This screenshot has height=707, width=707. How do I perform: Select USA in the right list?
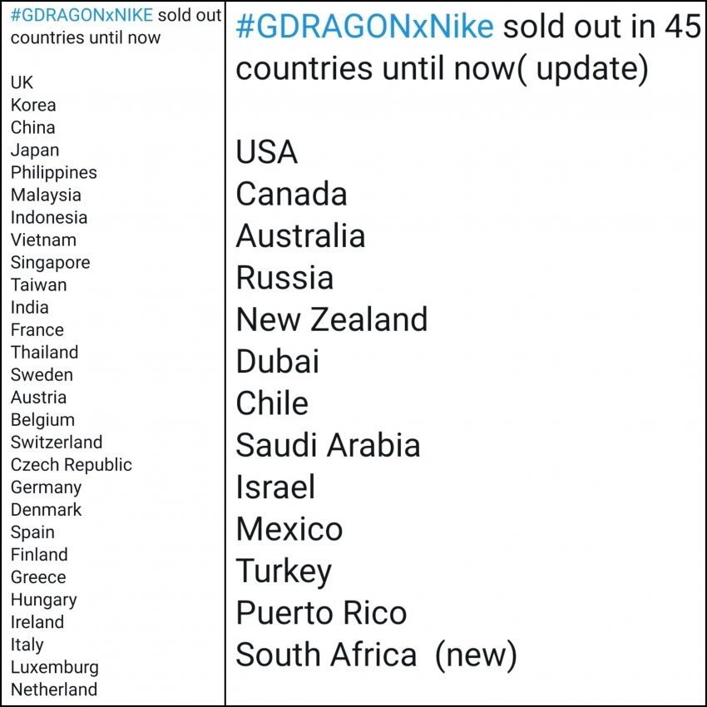(x=266, y=152)
